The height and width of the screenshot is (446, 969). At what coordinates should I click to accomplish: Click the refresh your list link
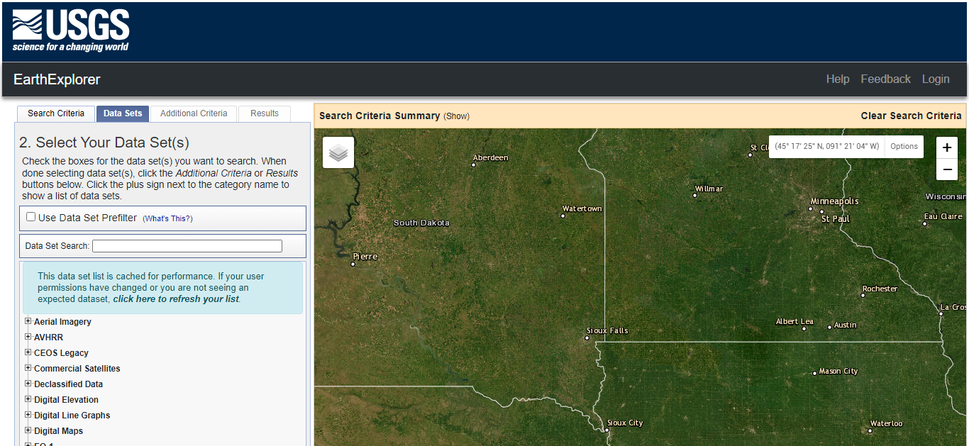point(176,299)
